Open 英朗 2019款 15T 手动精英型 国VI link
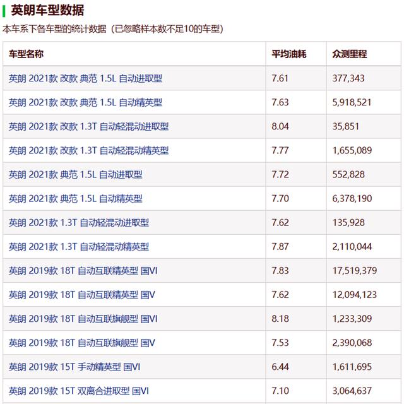Viewport: 404px width, 404px height. [74, 367]
